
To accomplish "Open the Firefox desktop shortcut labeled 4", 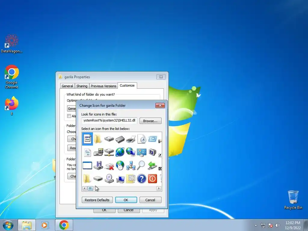I will (12, 106).
